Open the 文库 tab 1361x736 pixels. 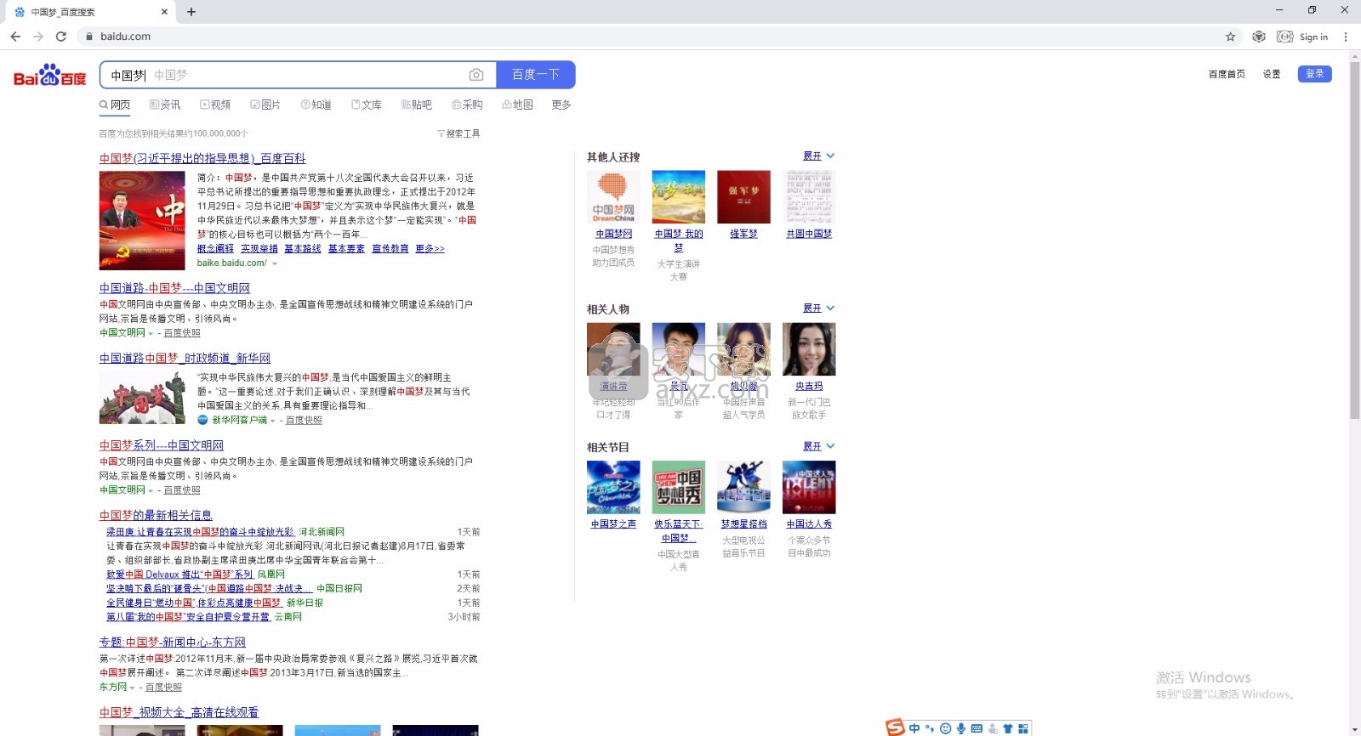(x=367, y=105)
